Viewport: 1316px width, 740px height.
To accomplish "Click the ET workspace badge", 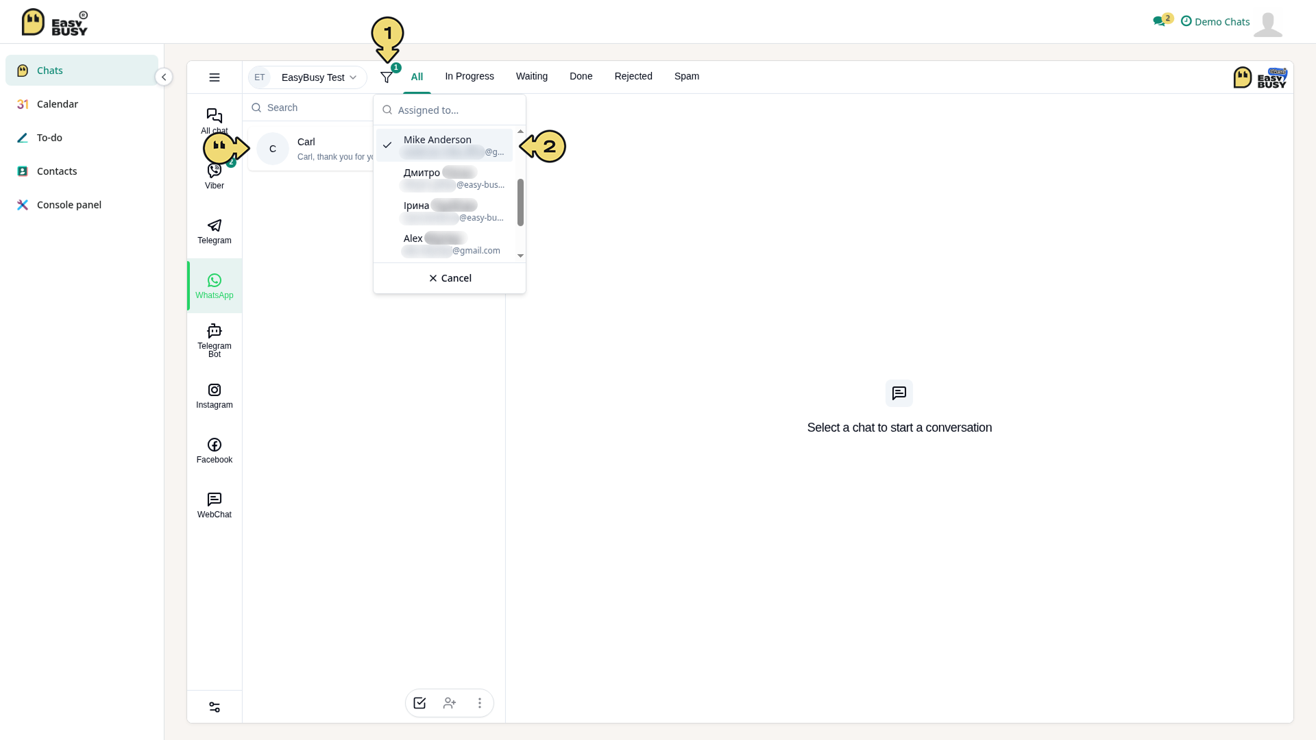I will (260, 77).
